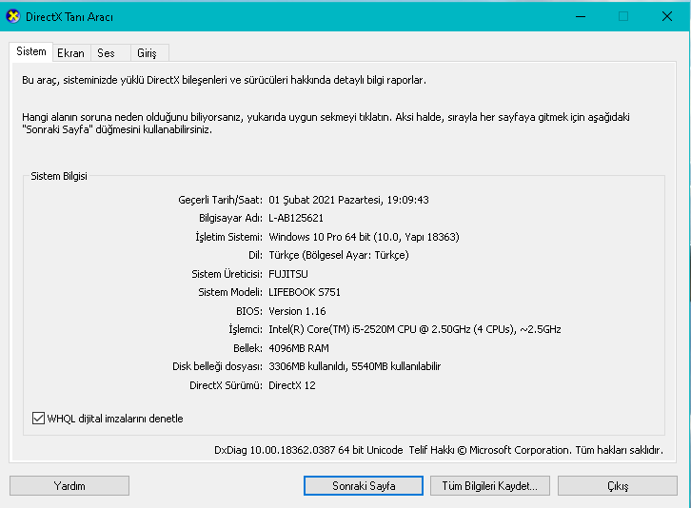Click the Disk belleği dosyası label
Viewport: 691px width, 508px height.
tap(217, 366)
